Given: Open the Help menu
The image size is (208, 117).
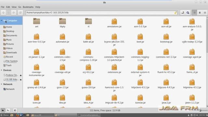Looking at the screenshot, I should click(x=38, y=7).
